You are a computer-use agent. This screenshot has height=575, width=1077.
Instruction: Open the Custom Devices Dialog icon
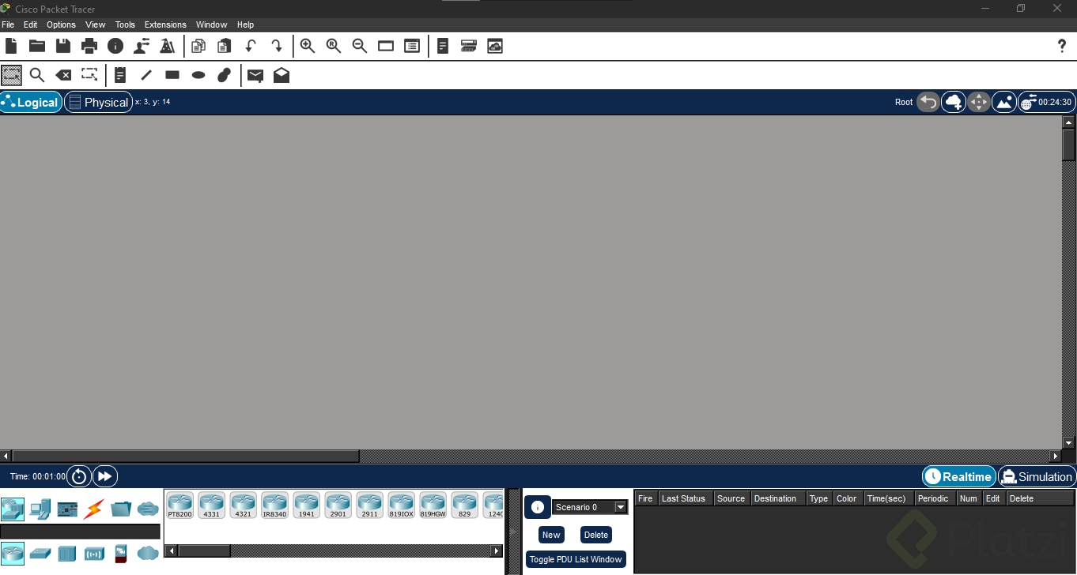click(x=412, y=46)
